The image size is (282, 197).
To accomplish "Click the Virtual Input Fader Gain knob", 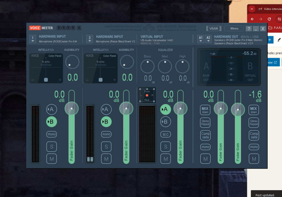I will click(180, 108).
